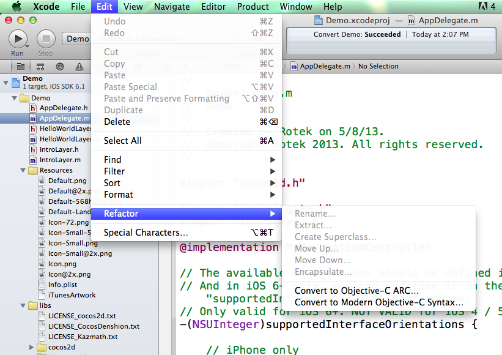Select AppDelegate.h in the navigator
Image resolution: width=502 pixels, height=355 pixels.
coord(64,108)
